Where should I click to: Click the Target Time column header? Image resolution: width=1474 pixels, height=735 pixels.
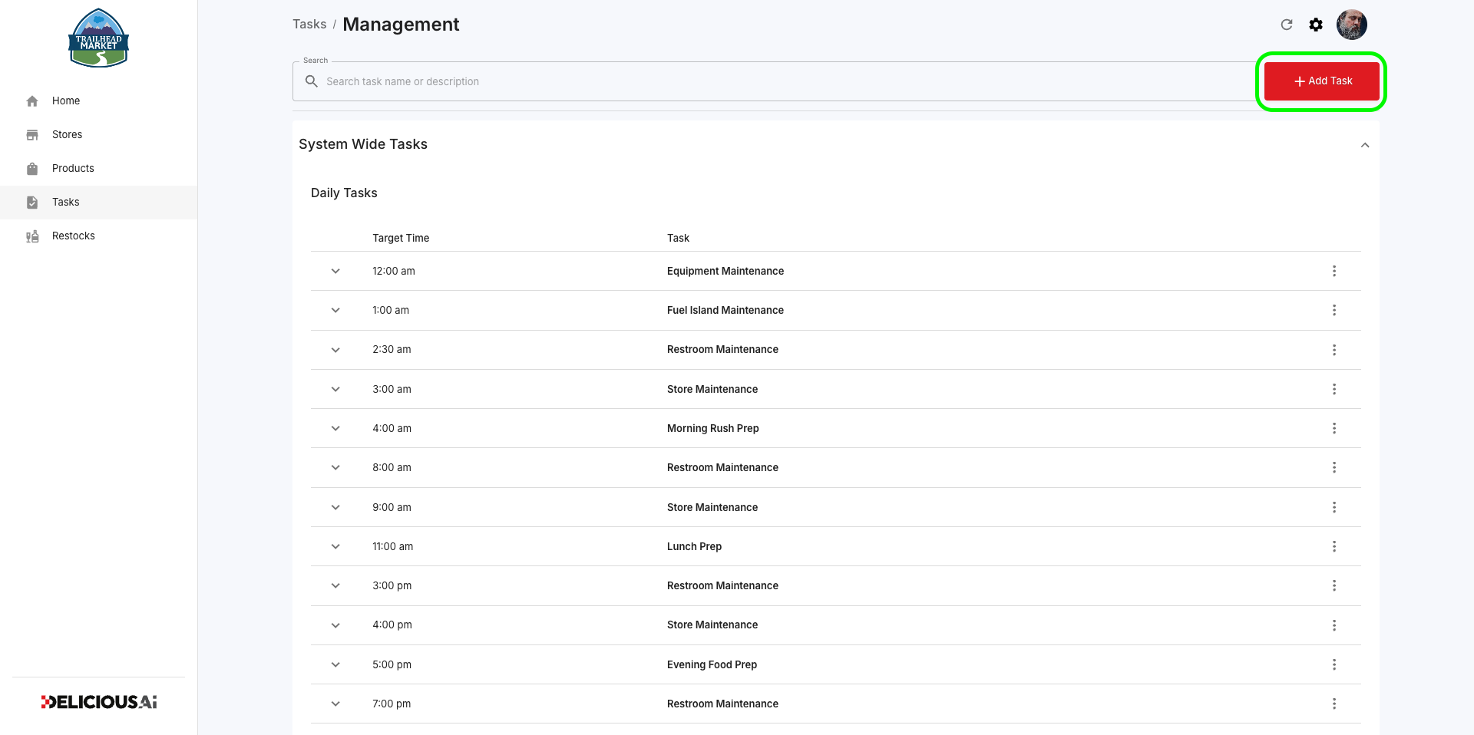pos(401,238)
